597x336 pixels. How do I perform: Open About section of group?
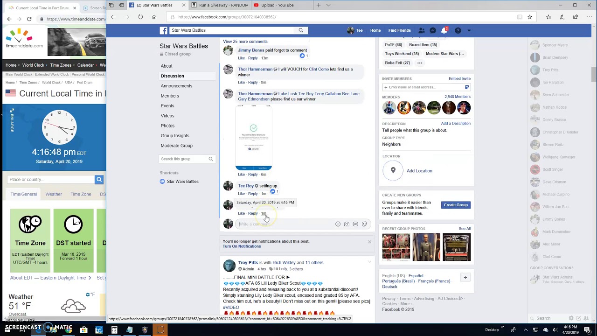pos(167,66)
